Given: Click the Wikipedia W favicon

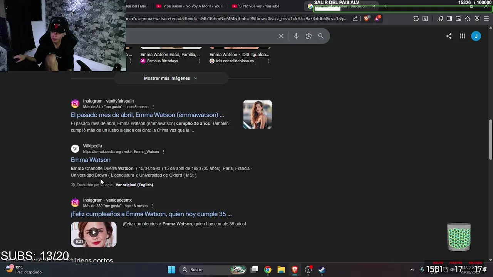Looking at the screenshot, I should (x=75, y=149).
